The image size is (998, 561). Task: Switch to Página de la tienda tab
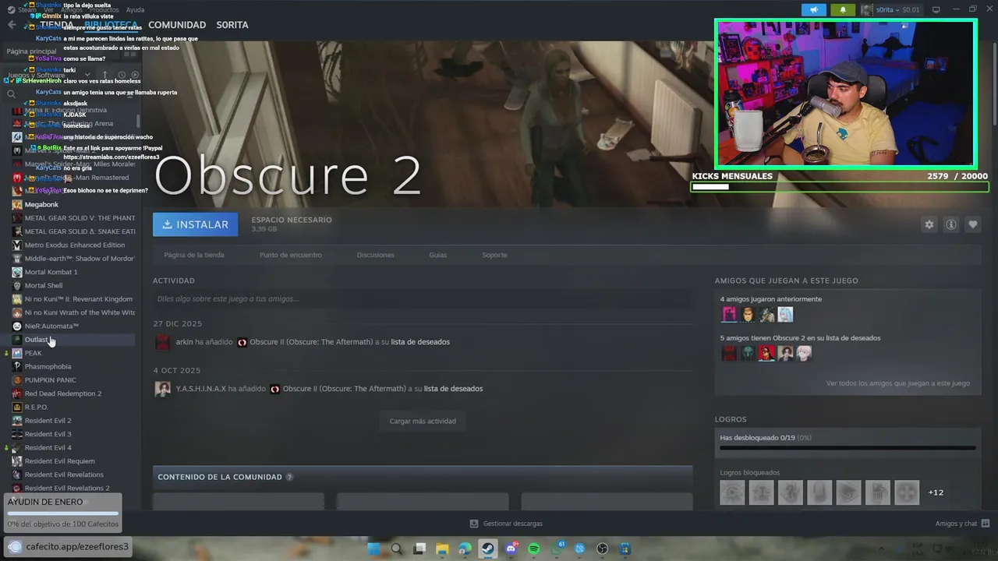click(x=194, y=255)
